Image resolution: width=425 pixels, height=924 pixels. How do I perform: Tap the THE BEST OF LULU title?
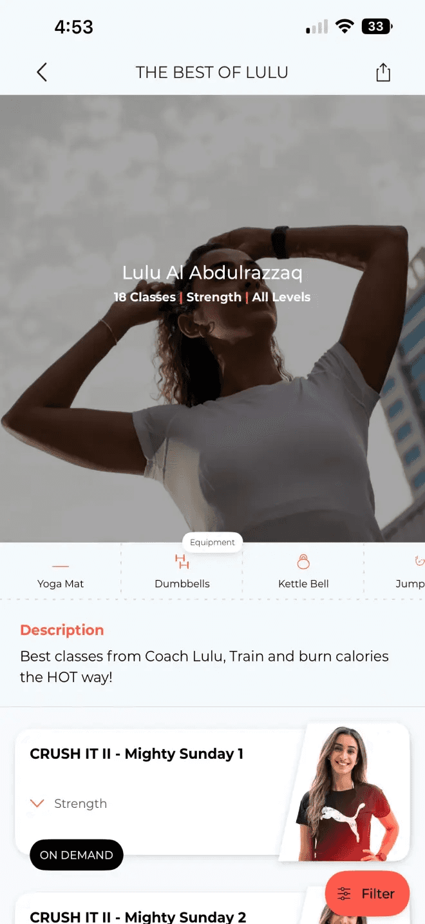212,72
